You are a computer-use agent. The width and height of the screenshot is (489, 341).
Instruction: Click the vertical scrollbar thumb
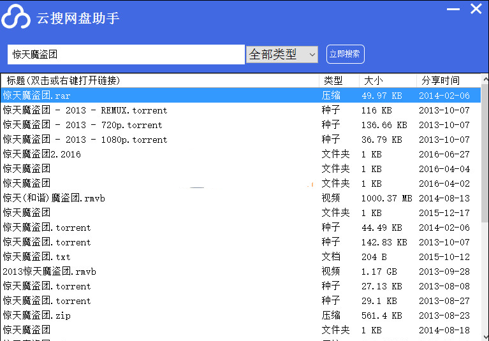[x=485, y=153]
